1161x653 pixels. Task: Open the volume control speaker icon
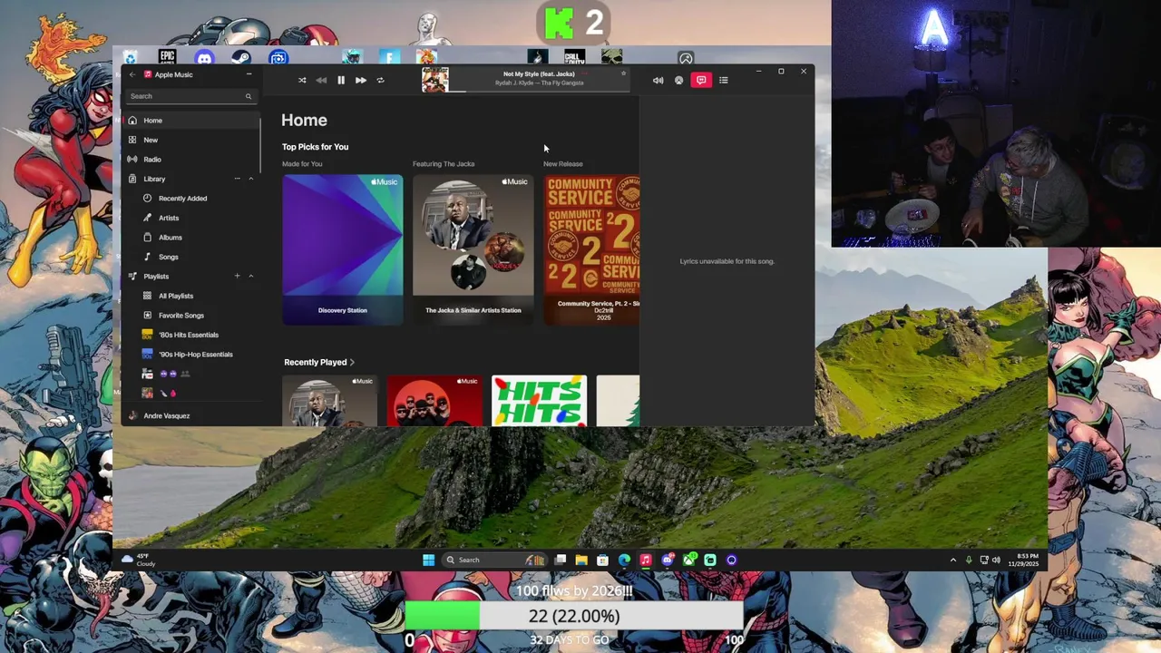(658, 80)
